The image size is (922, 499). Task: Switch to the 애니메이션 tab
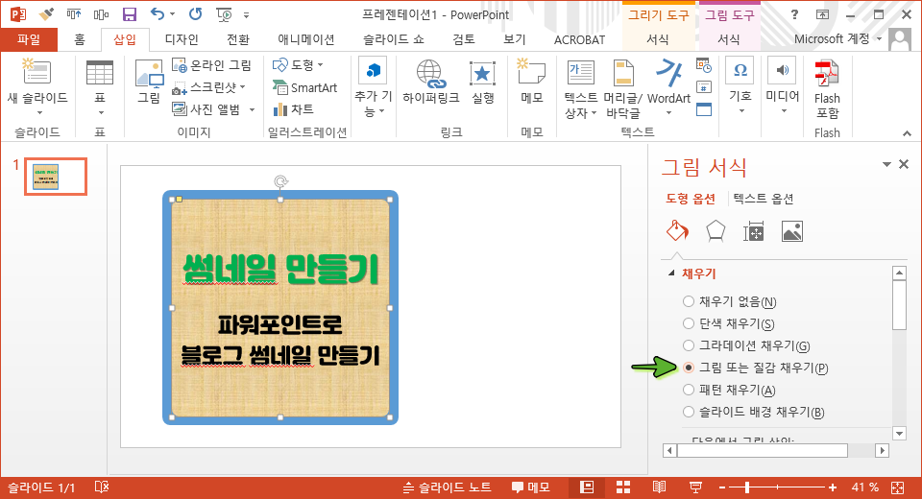(305, 39)
